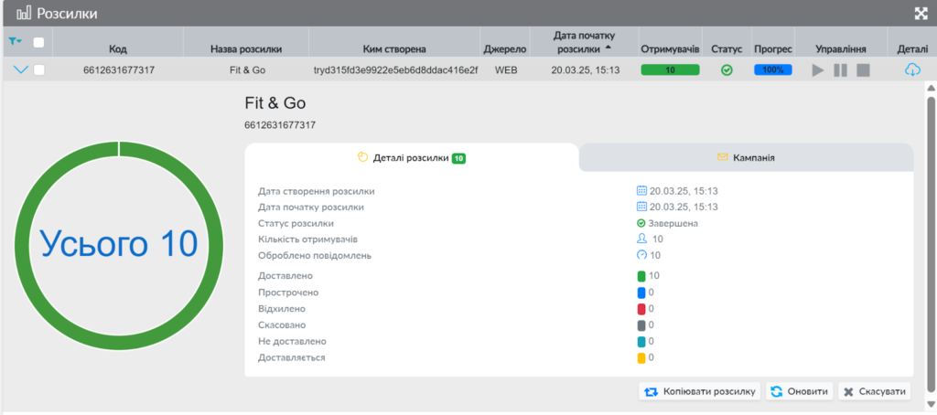This screenshot has width=937, height=415.
Task: Click the bar chart icon beside Розсилки title
Action: 23,14
